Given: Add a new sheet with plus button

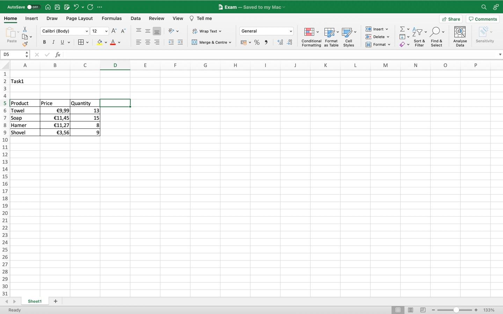Looking at the screenshot, I should coord(55,301).
